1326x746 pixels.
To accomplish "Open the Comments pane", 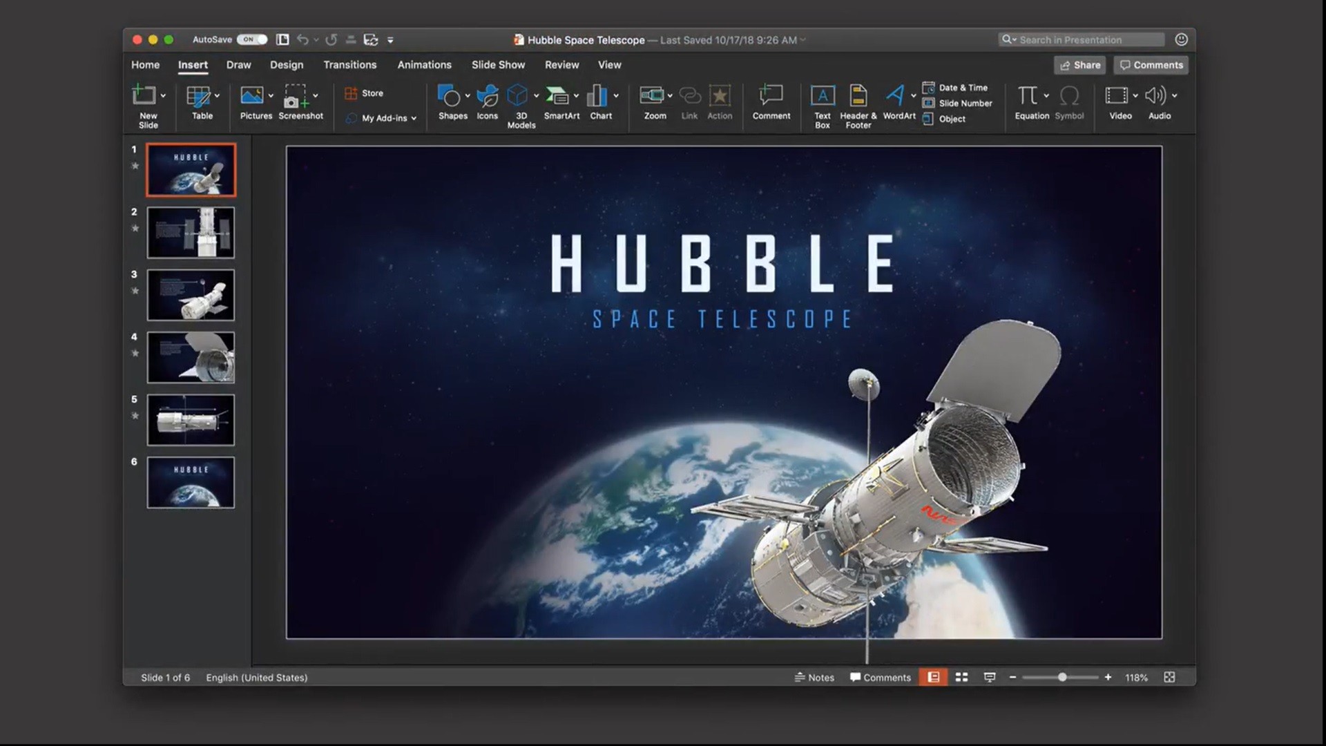I will pos(1151,64).
